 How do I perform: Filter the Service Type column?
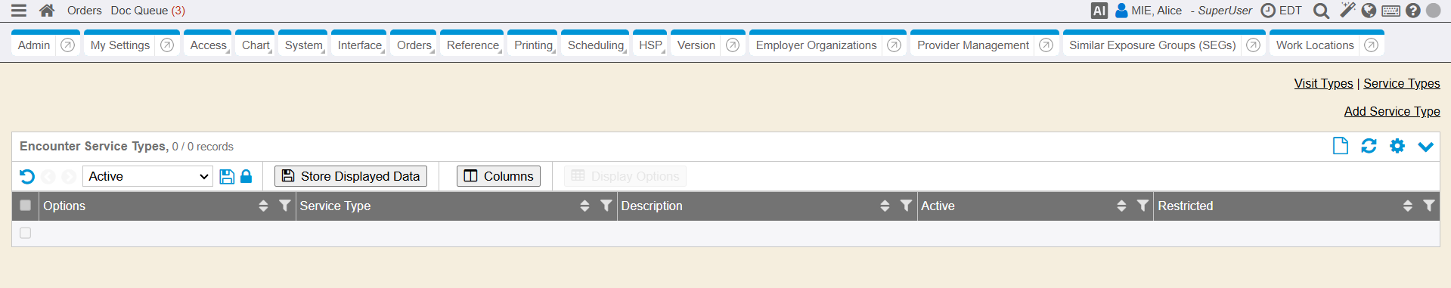pyautogui.click(x=606, y=206)
